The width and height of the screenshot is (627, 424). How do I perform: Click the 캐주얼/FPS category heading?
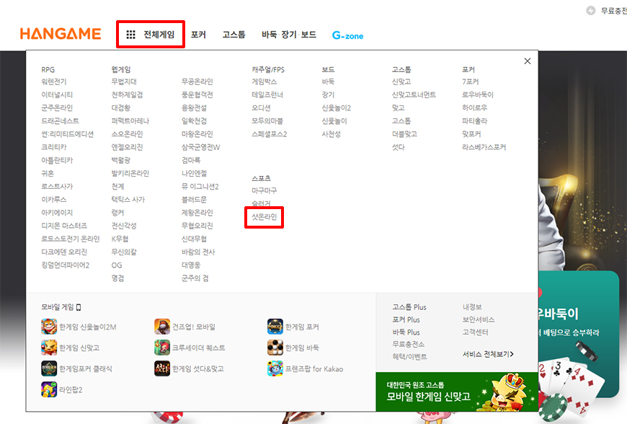pos(268,70)
